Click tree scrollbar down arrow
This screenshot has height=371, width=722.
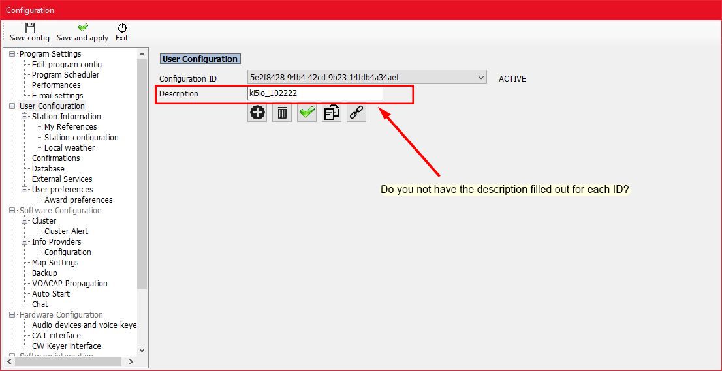coord(142,351)
